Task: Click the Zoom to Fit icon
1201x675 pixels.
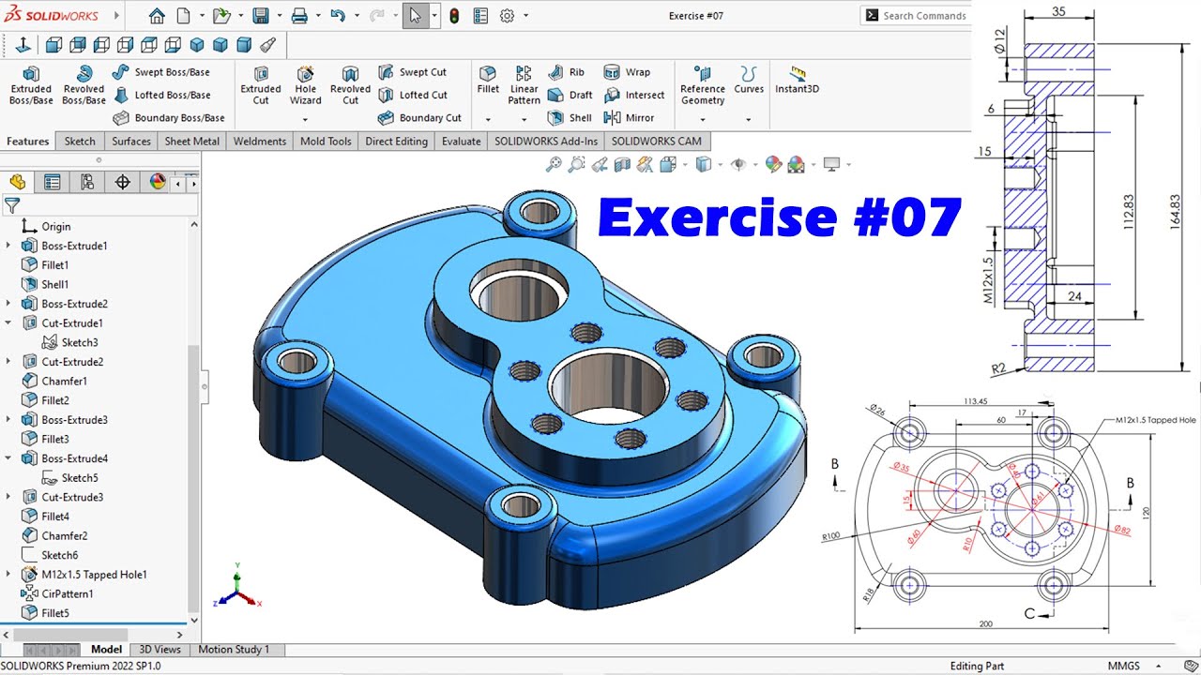Action: [554, 165]
